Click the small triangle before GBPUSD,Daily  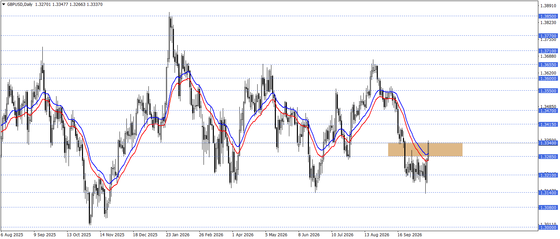click(x=4, y=4)
